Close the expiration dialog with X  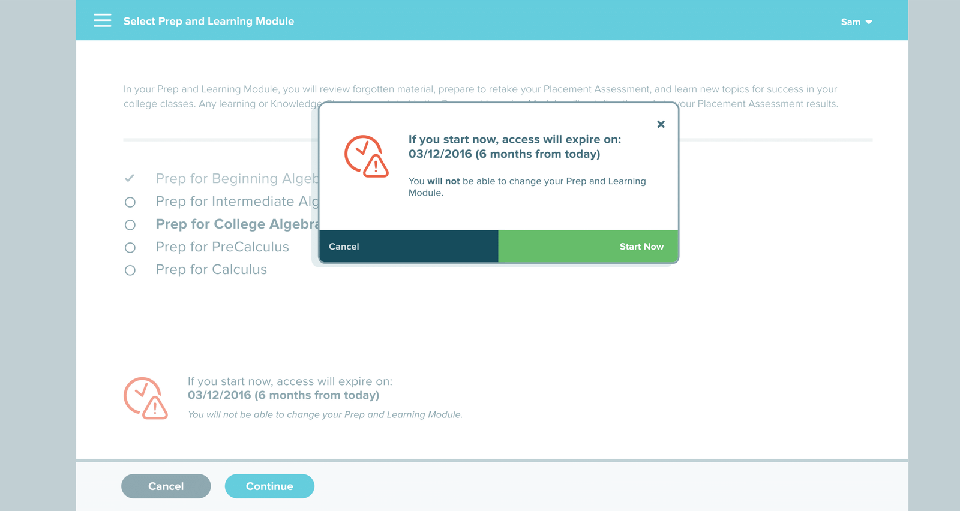[661, 124]
